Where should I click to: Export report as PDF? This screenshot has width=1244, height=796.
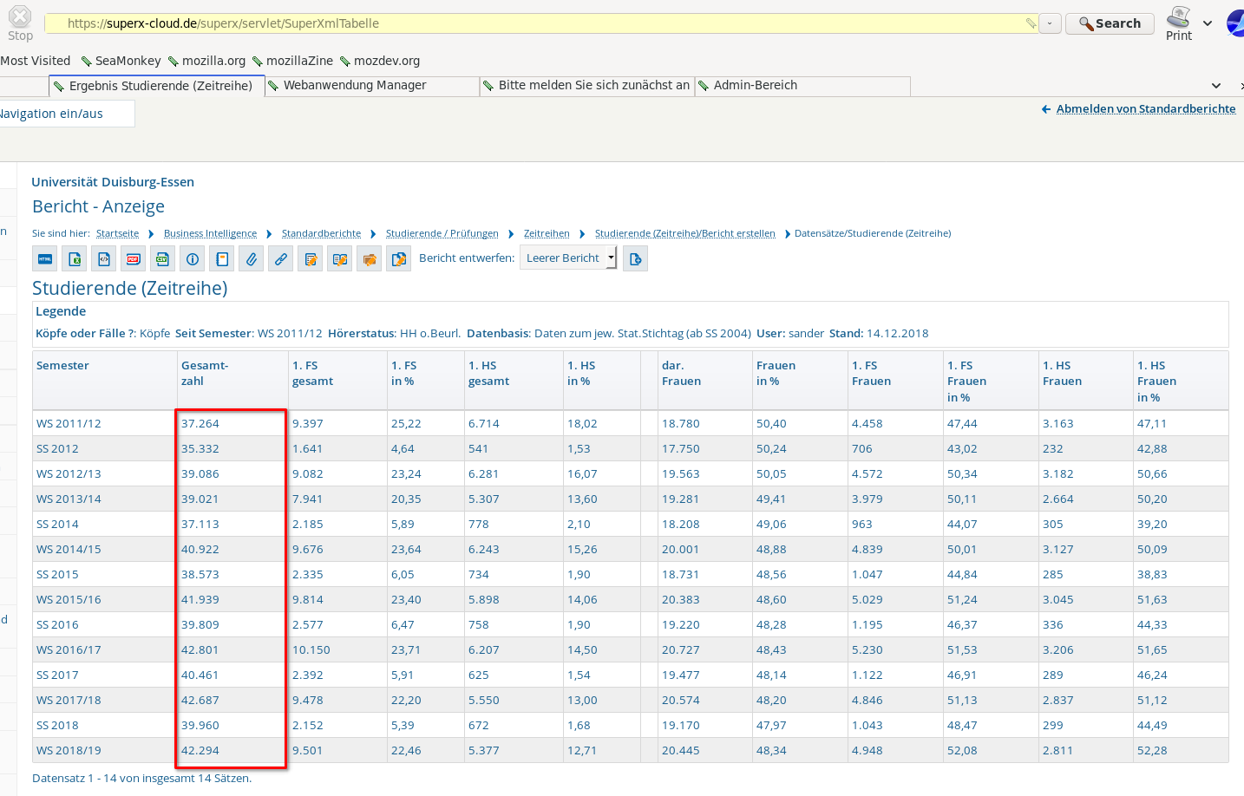tap(134, 258)
